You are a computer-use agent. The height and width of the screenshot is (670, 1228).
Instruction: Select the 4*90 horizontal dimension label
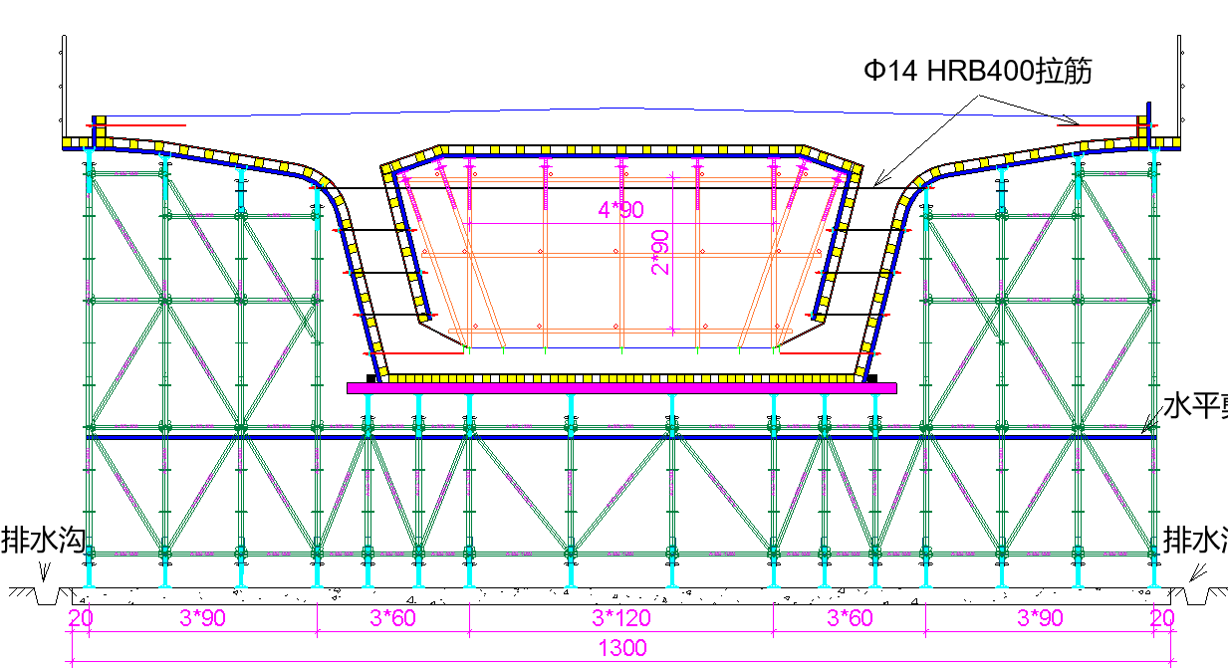point(619,210)
